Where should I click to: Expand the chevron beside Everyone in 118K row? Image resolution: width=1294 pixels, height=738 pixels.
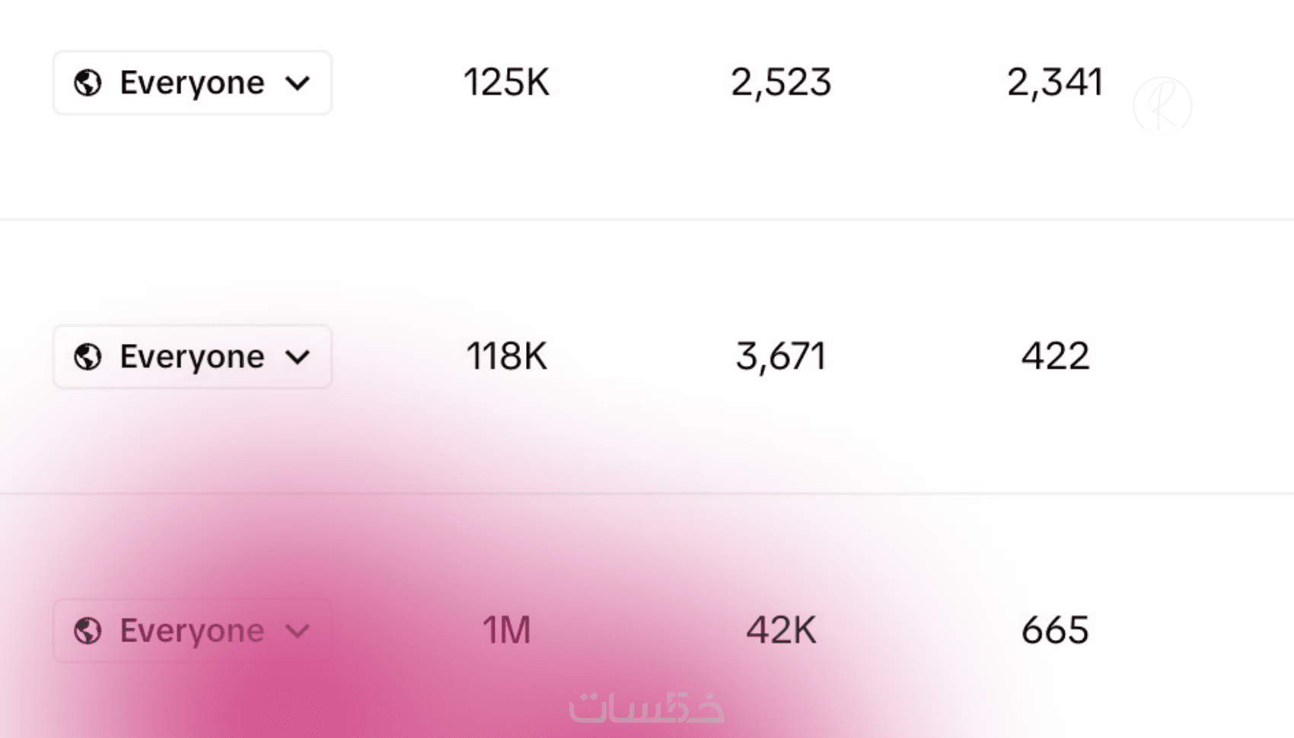pos(298,356)
